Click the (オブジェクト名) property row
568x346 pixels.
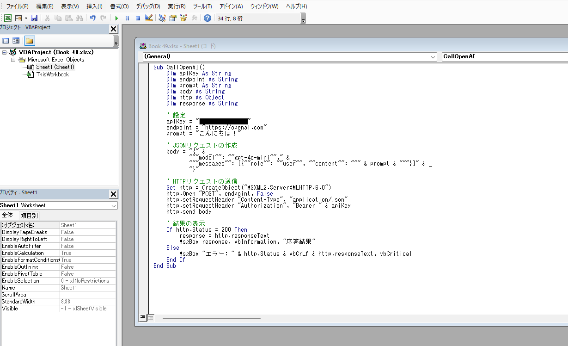tap(58, 225)
